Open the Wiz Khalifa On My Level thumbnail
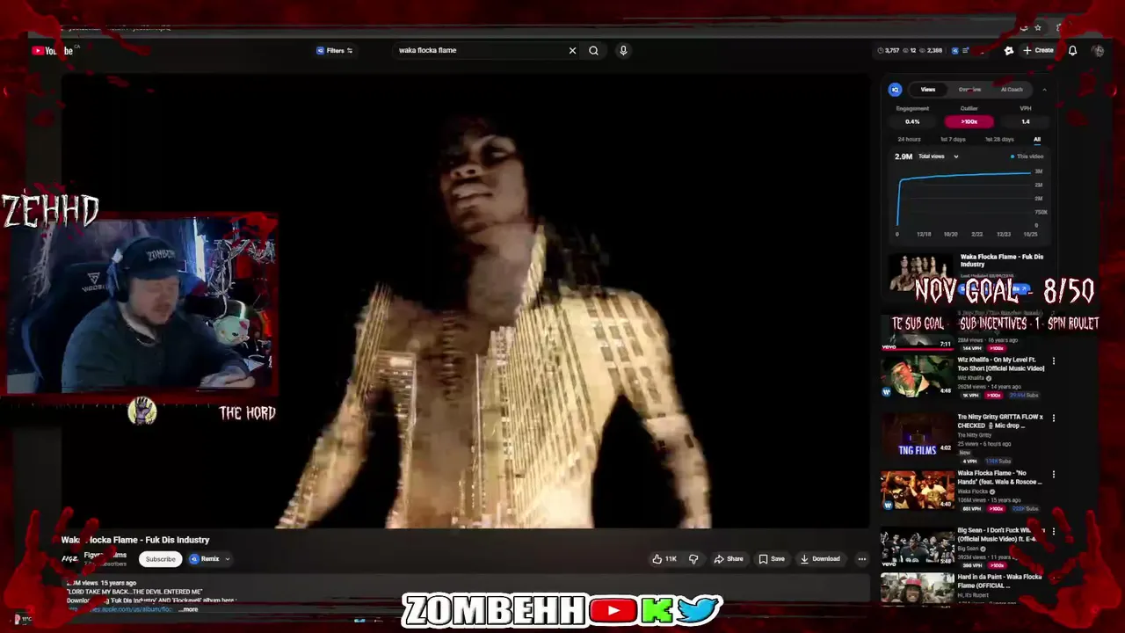This screenshot has height=633, width=1125. 917,376
